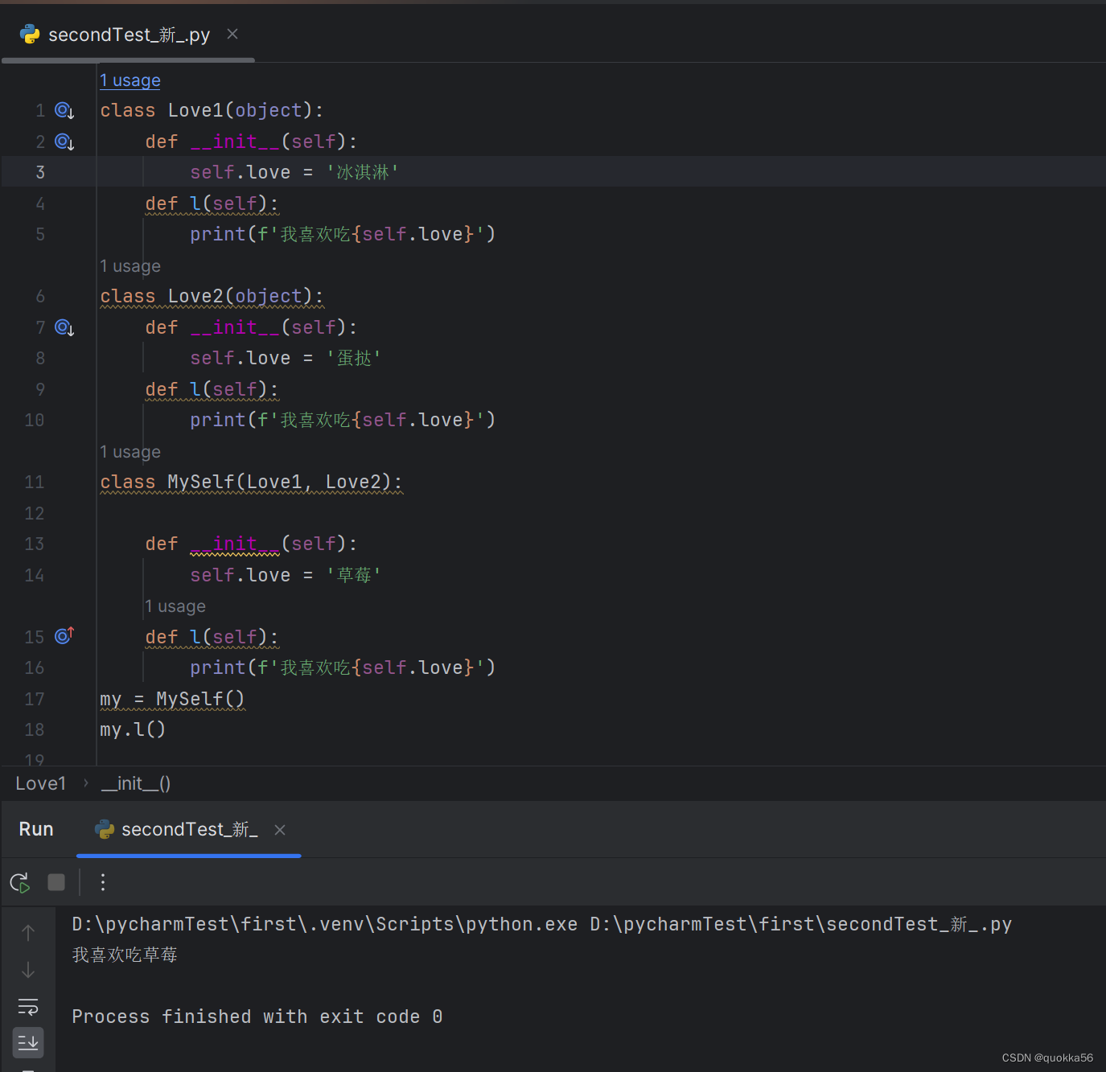The image size is (1106, 1072).
Task: Open the Run toolbar more options menu
Action: click(x=103, y=882)
